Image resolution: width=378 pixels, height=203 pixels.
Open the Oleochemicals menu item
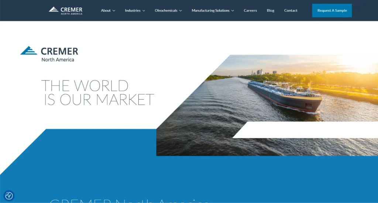click(166, 11)
